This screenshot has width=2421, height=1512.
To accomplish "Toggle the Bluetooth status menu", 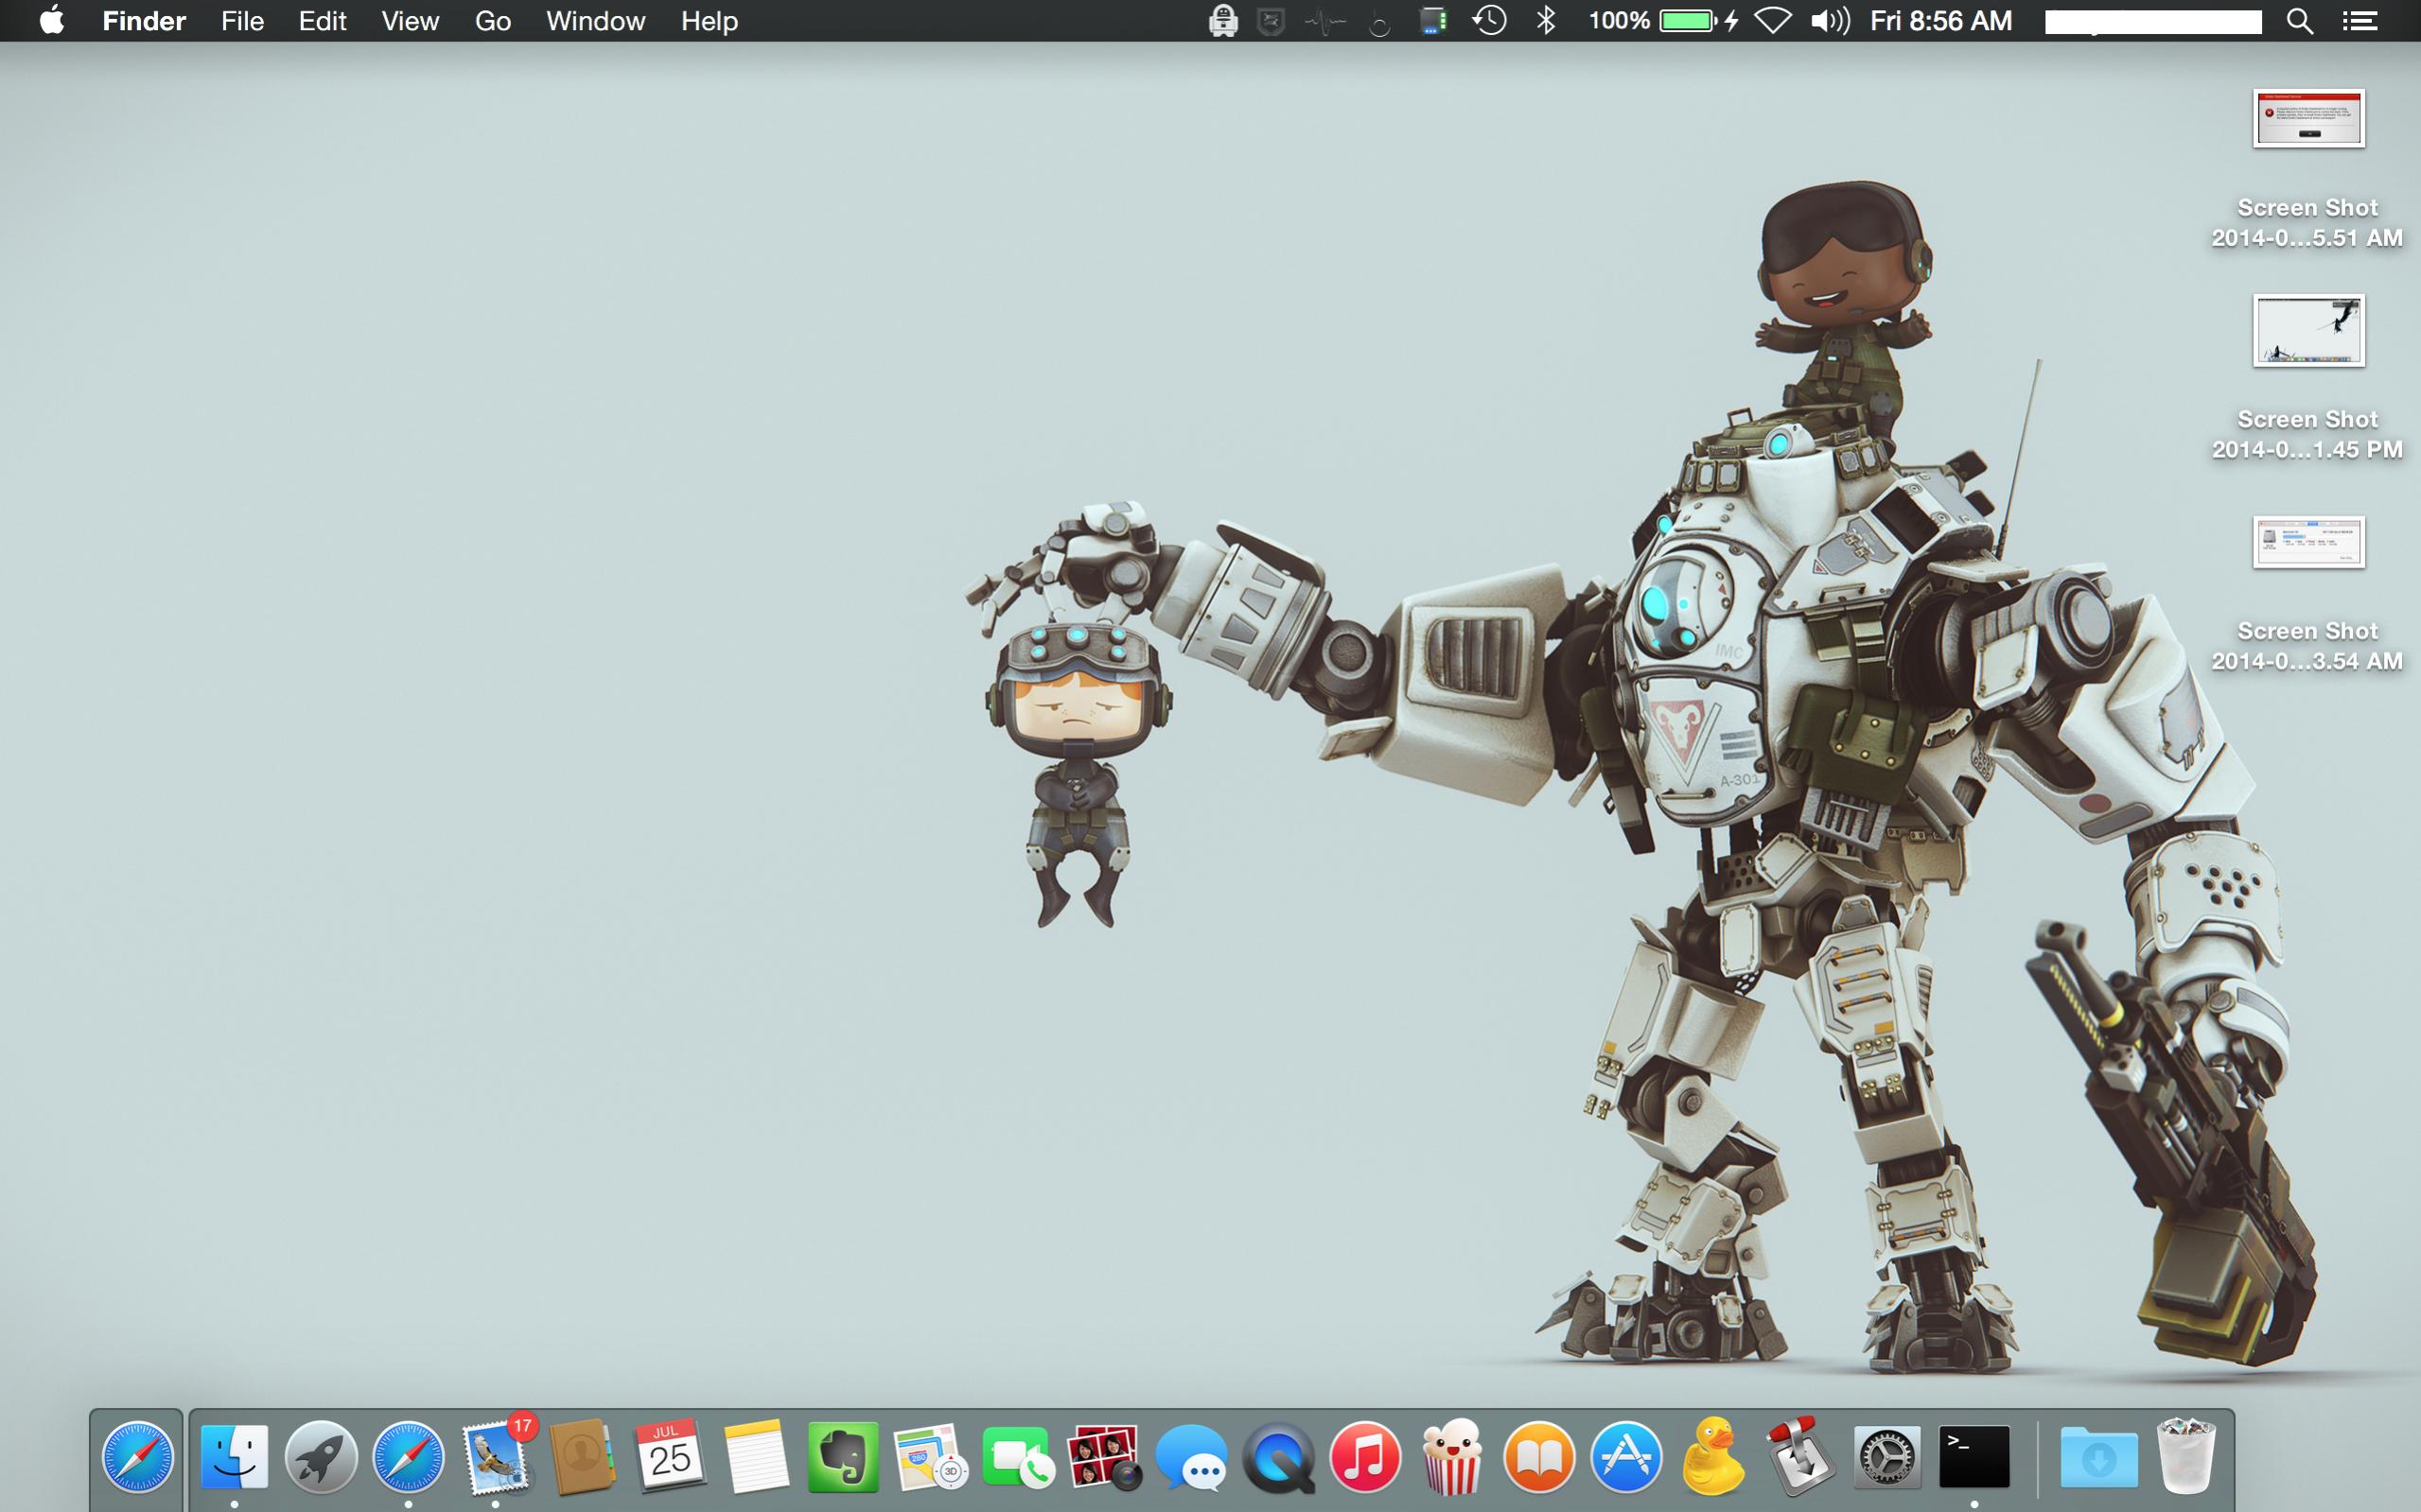I will coord(1546,21).
